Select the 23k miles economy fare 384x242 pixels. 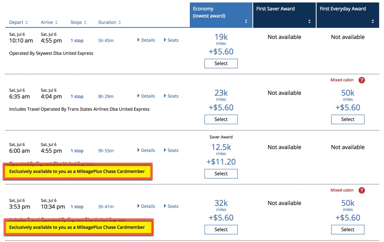click(221, 119)
